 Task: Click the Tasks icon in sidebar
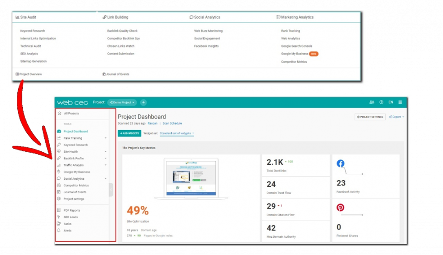[59, 223]
